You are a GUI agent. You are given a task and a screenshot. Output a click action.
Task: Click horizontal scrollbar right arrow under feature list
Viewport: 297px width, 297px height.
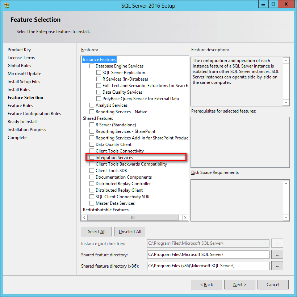click(x=185, y=217)
